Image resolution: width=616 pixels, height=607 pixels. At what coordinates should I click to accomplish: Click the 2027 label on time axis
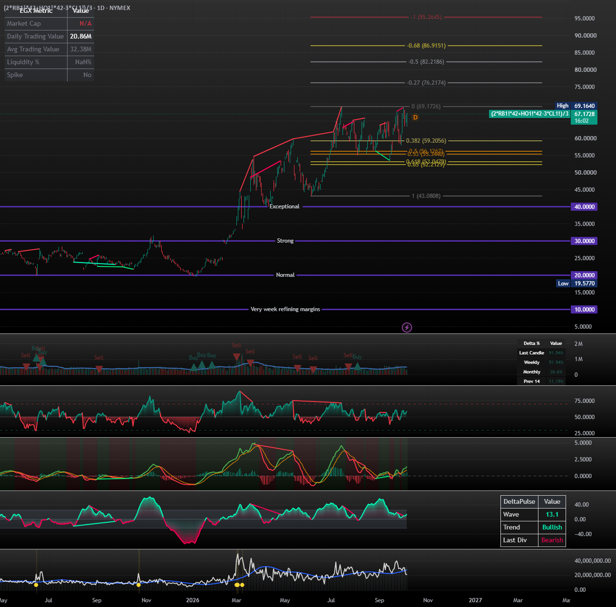(475, 600)
